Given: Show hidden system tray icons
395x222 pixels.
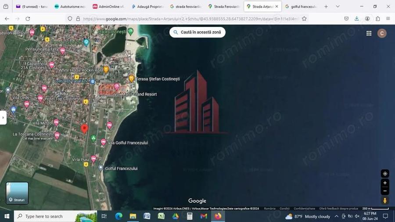Looking at the screenshot, I should (337, 216).
